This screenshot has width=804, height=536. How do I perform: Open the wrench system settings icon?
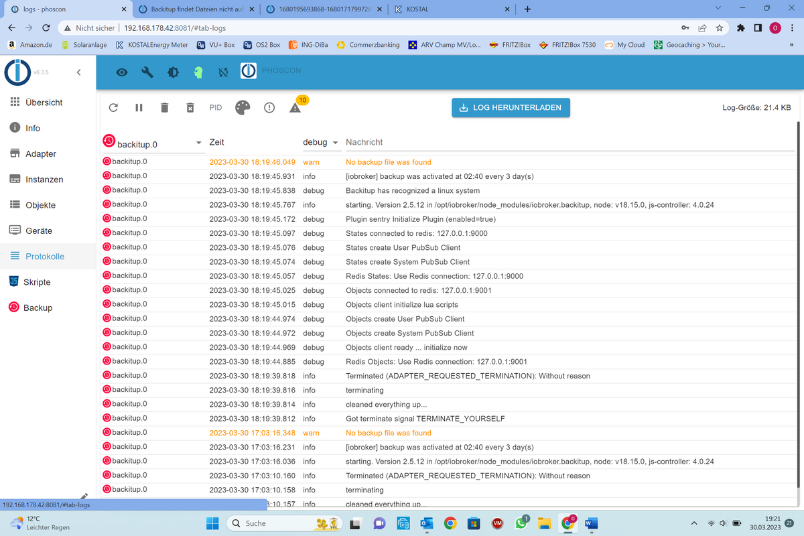pyautogui.click(x=147, y=72)
